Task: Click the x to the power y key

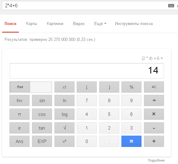Action: coord(65,141)
